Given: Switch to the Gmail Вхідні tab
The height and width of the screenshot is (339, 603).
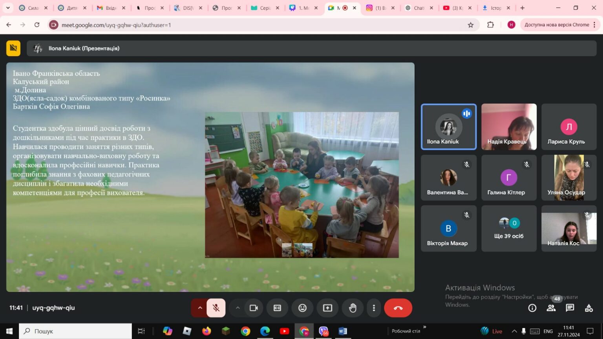Looking at the screenshot, I should [x=111, y=8].
